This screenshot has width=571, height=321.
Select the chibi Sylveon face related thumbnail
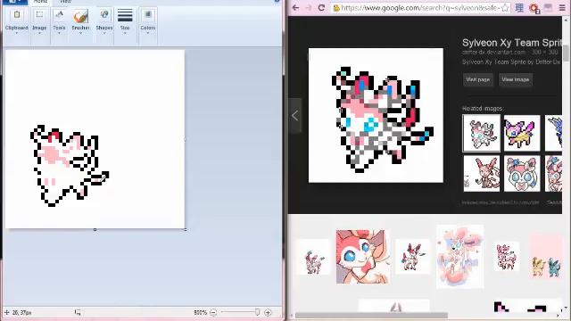pos(522,174)
